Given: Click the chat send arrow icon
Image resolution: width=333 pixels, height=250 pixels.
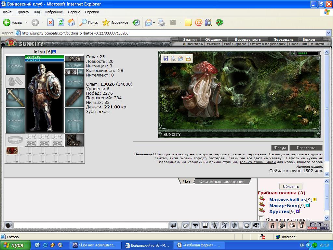Looking at the screenshot, I should point(174,225).
